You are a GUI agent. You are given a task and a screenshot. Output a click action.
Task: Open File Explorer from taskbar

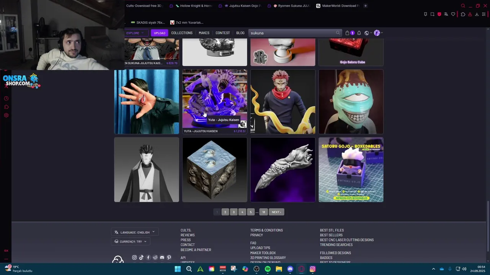pos(279,269)
